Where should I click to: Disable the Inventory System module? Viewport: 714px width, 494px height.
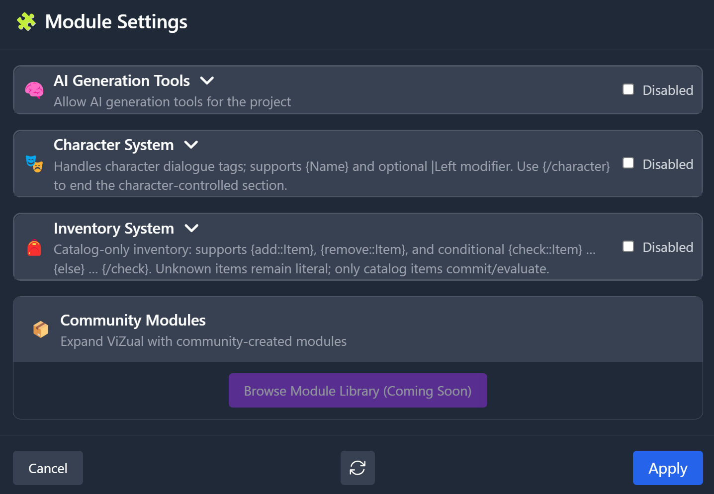tap(628, 246)
